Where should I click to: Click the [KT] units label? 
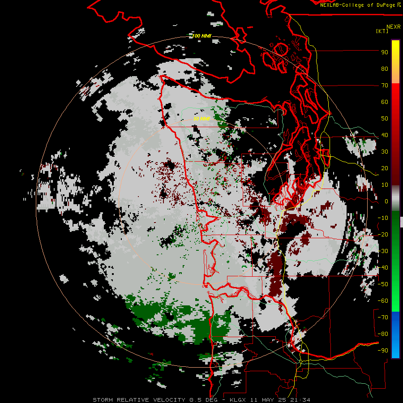382,31
